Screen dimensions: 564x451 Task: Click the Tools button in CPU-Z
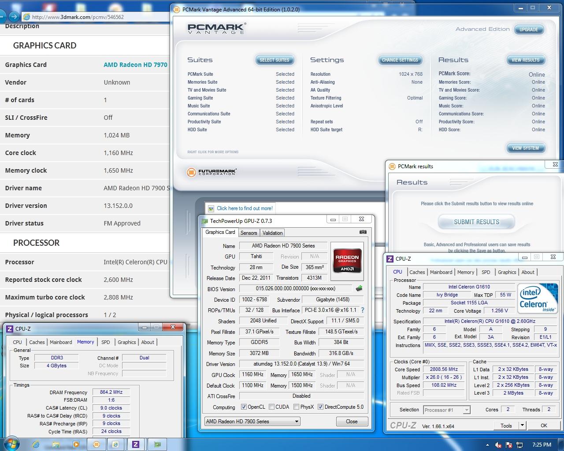pyautogui.click(x=506, y=425)
